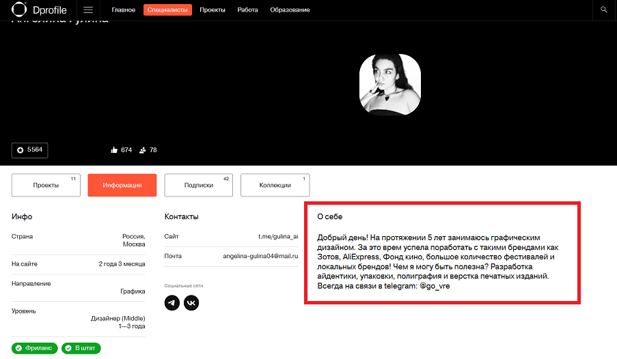Switch to the Коллекции tab

[x=275, y=185]
